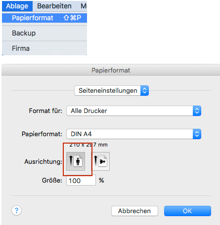Open the Bearbeiten menu
Screen dimensions: 220x225
point(54,6)
